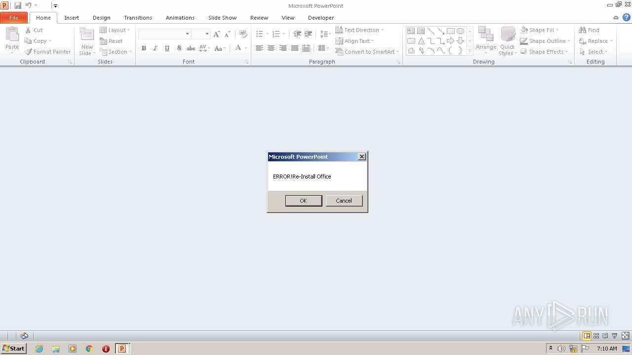This screenshot has width=632, height=355.
Task: Click OK in the error dialog
Action: pos(304,201)
